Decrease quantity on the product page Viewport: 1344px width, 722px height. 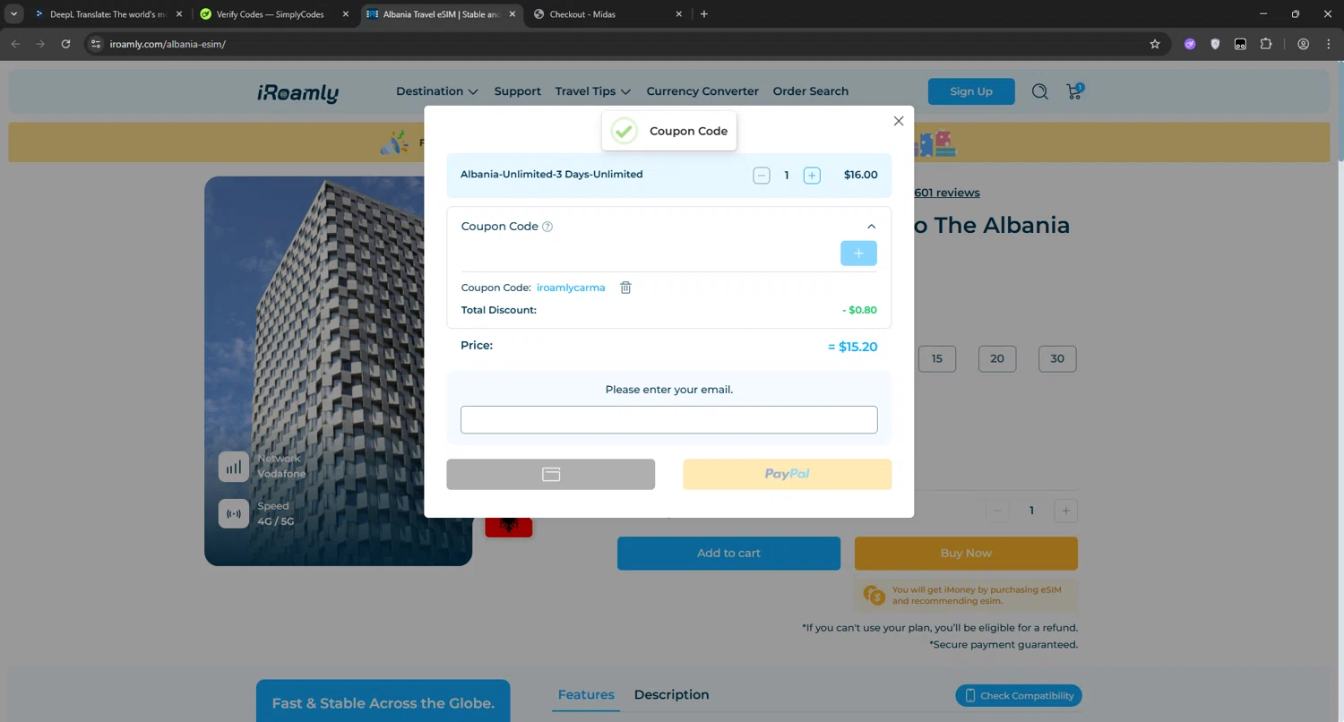pos(997,511)
